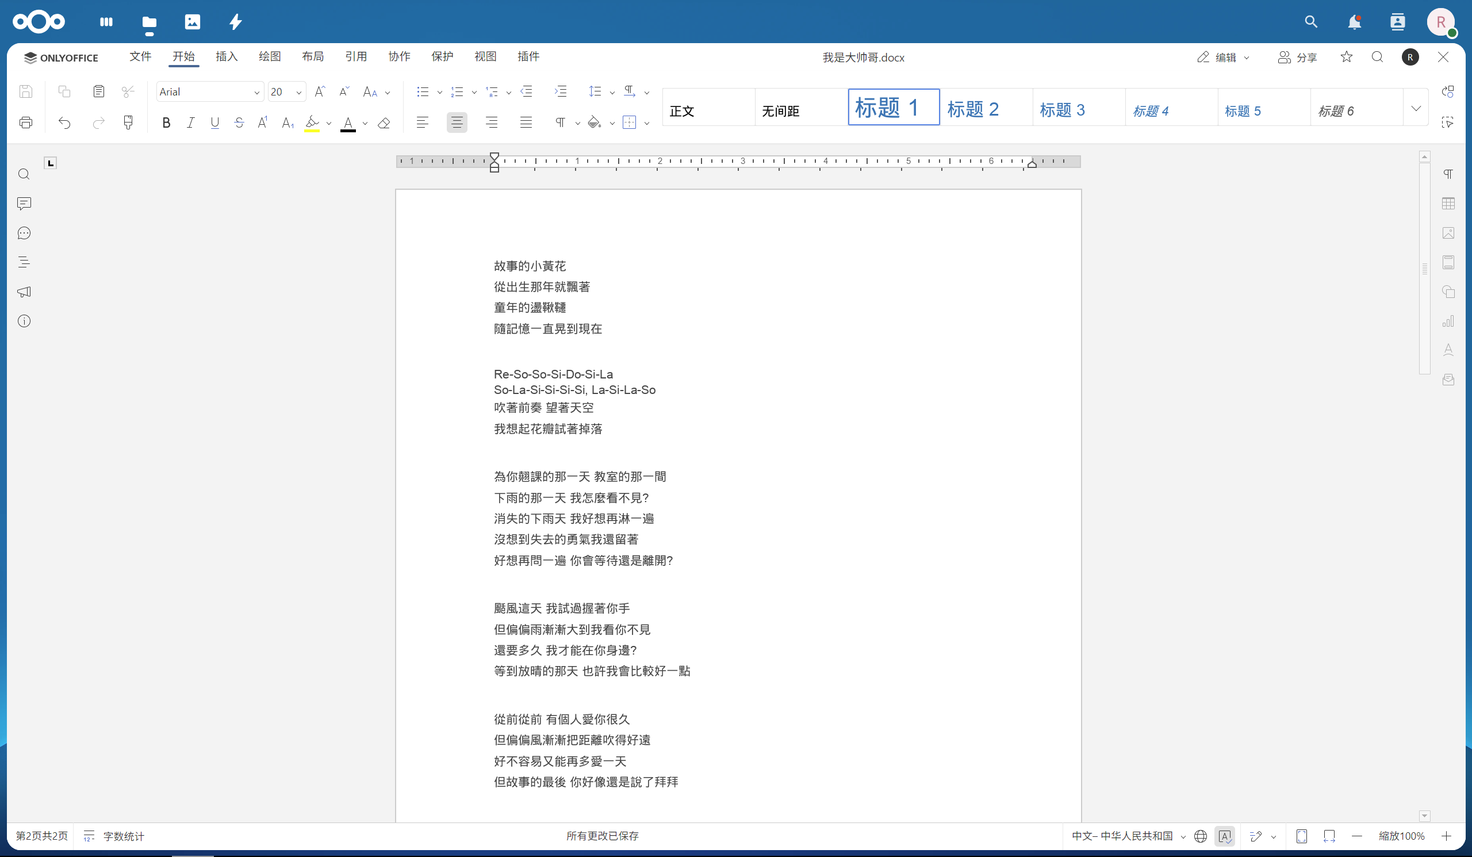Apply the 正文 style
The image size is (1472, 857).
[x=708, y=108]
